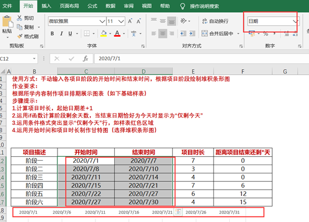The image size is (309, 222).
Task: Toggle bottom align button
Action: 172,21
